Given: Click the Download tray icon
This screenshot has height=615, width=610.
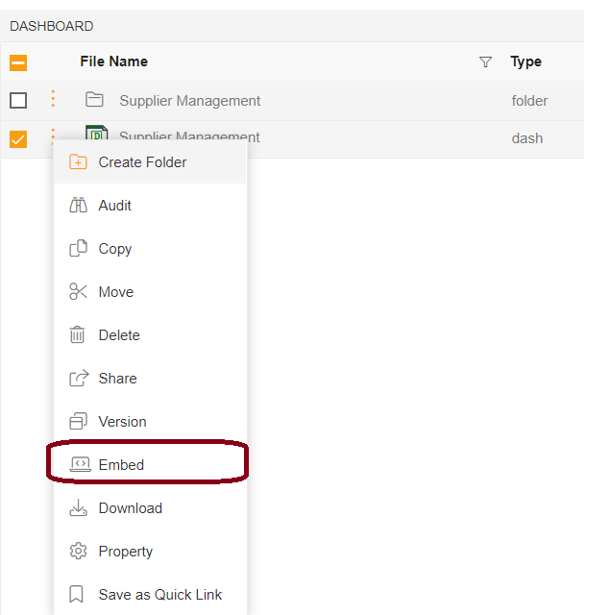Looking at the screenshot, I should click(78, 507).
